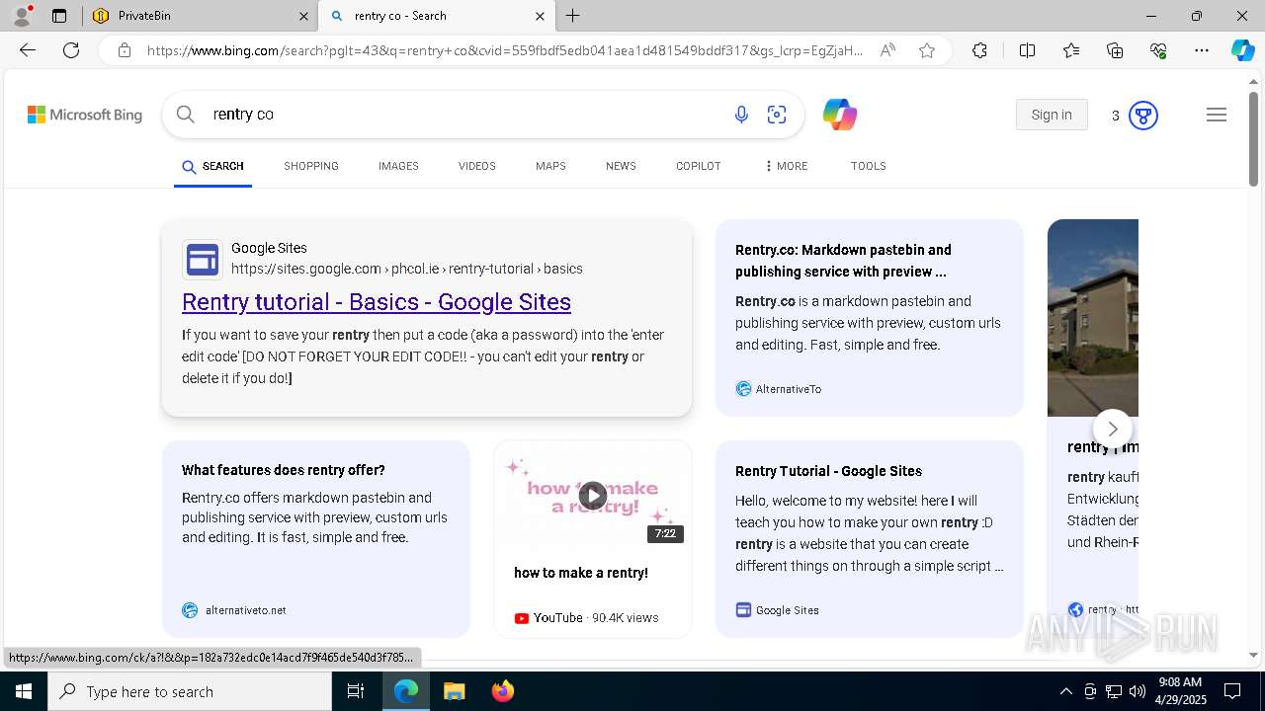Switch to SHOPPING results
Image resolution: width=1265 pixels, height=711 pixels.
pyautogui.click(x=311, y=166)
